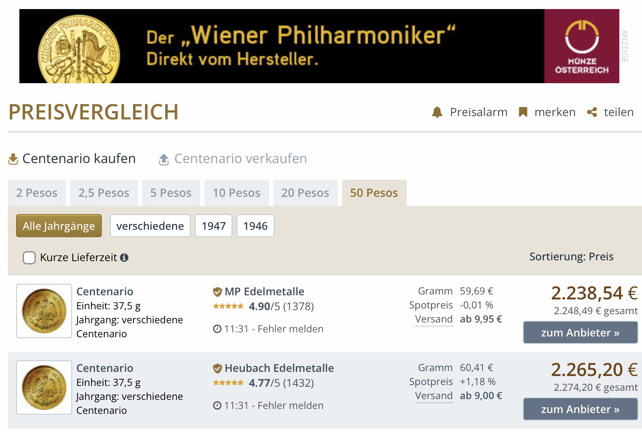Open the Sortierung: Preis sorting option
The width and height of the screenshot is (642, 432).
click(571, 257)
